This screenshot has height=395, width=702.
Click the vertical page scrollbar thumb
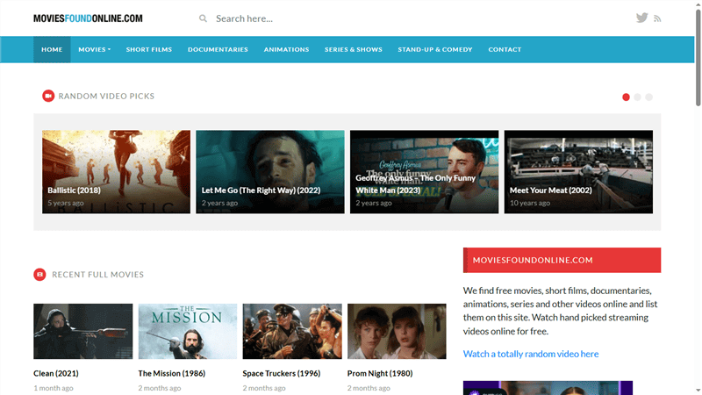pyautogui.click(x=698, y=57)
